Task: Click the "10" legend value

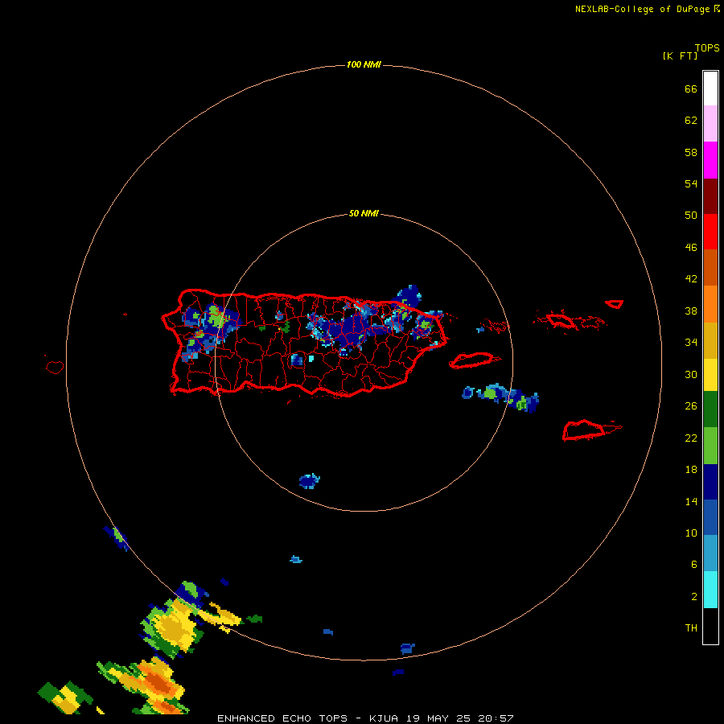Action: pos(691,533)
